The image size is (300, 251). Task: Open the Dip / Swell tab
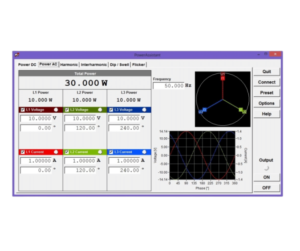tap(119, 64)
